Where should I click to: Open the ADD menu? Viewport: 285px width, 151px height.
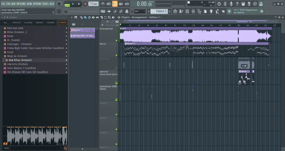pyautogui.click(x=13, y=3)
